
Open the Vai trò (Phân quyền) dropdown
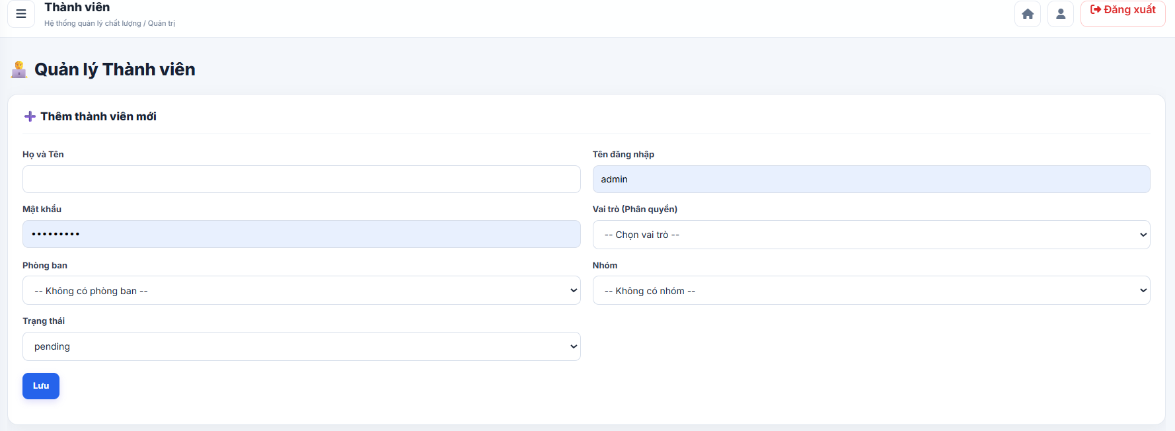(x=871, y=235)
